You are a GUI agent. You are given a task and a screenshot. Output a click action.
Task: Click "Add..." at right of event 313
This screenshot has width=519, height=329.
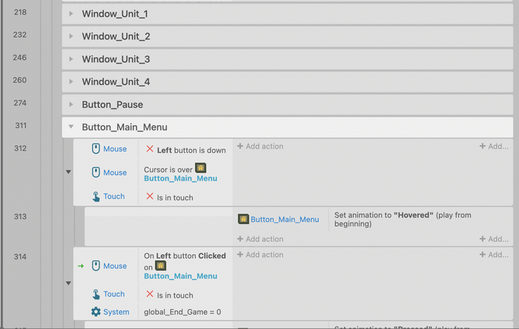494,240
